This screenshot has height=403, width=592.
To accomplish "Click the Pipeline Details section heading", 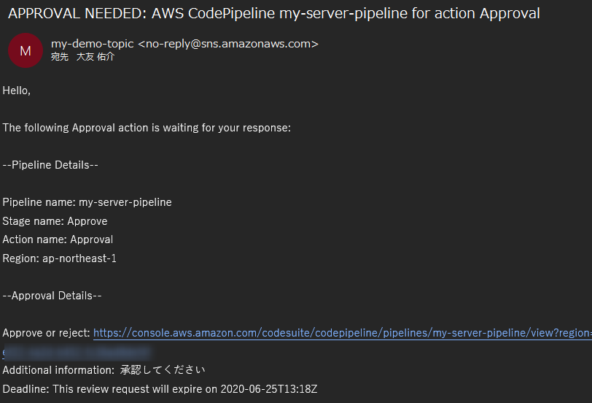I will 50,165.
